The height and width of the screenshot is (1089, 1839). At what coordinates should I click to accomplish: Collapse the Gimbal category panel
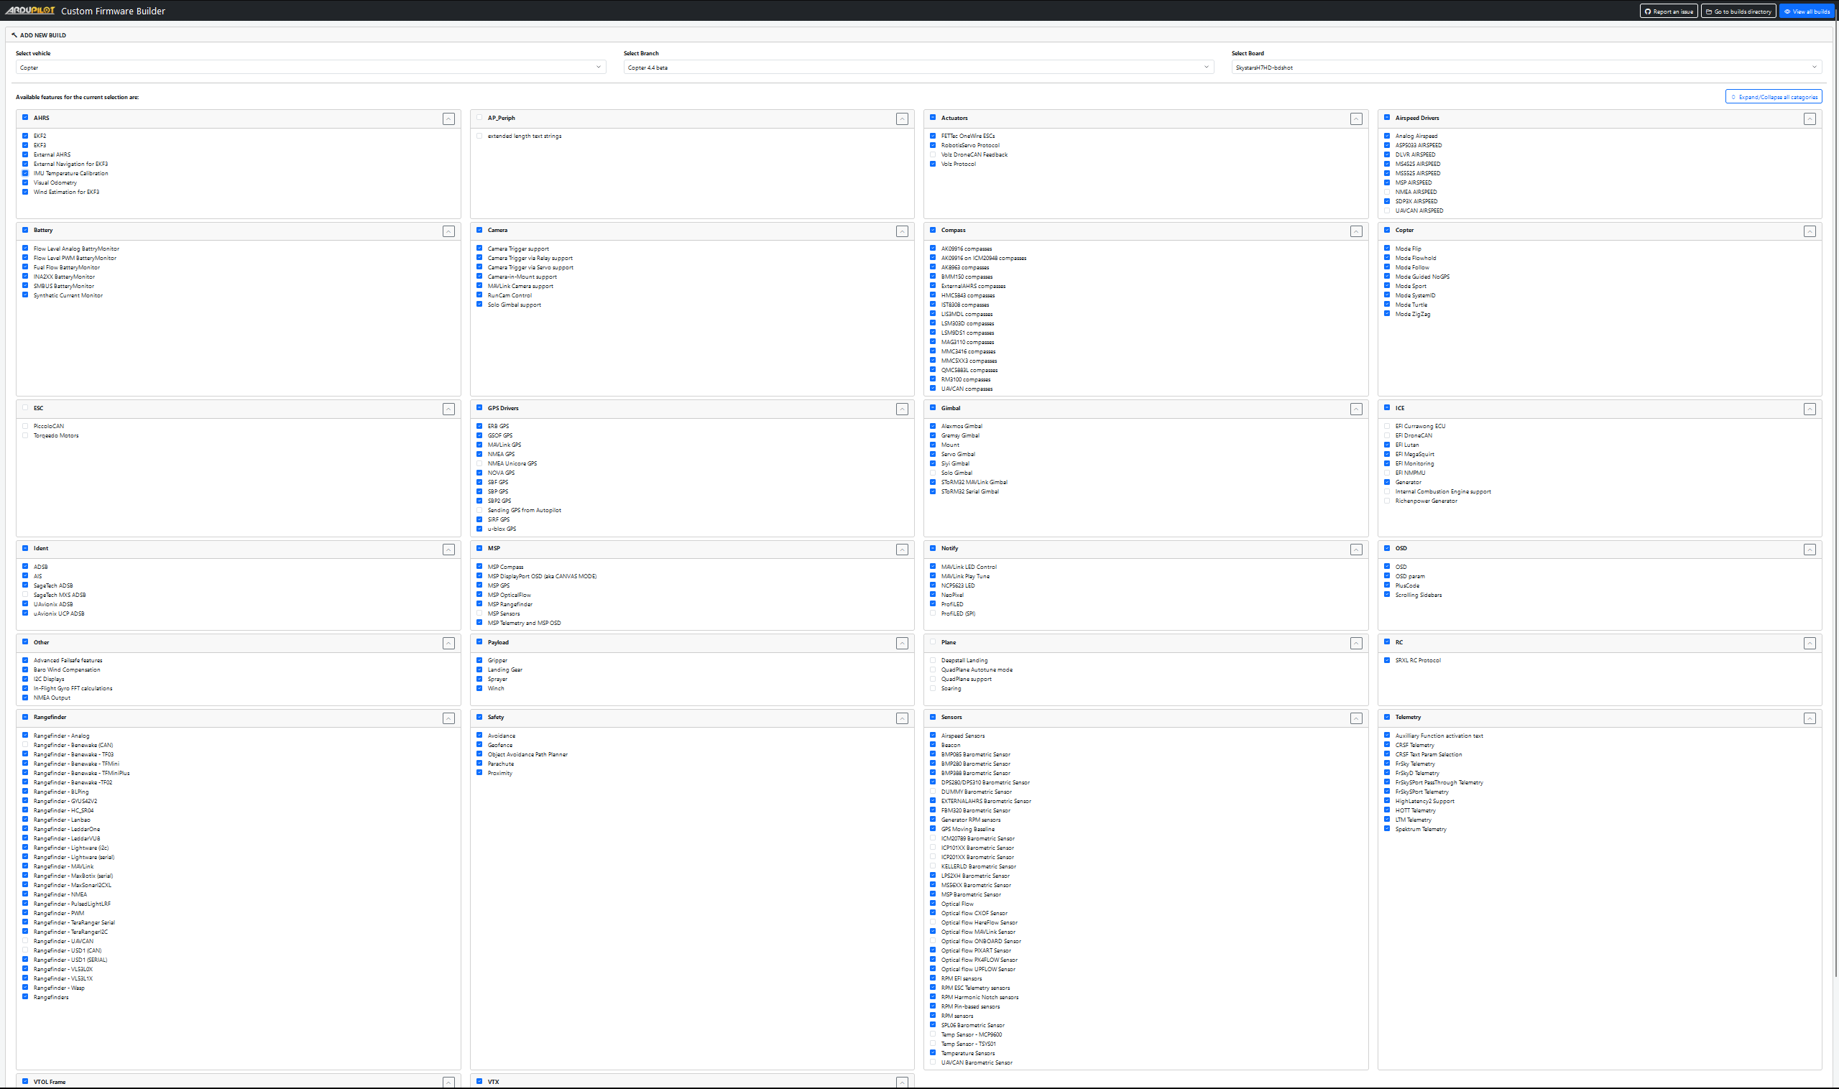[x=1356, y=409]
